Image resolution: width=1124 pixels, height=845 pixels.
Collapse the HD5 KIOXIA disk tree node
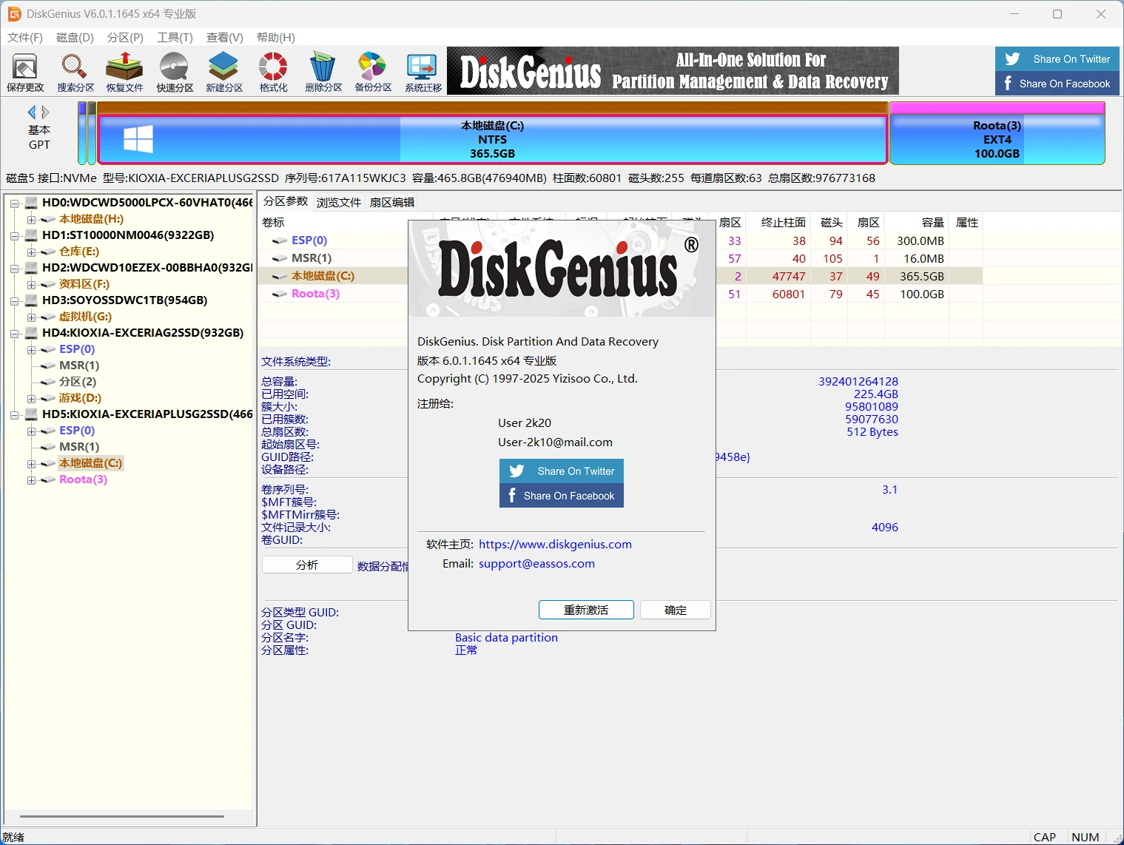coord(14,414)
